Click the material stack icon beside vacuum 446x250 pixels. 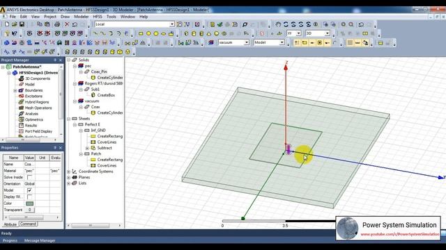coord(210,42)
